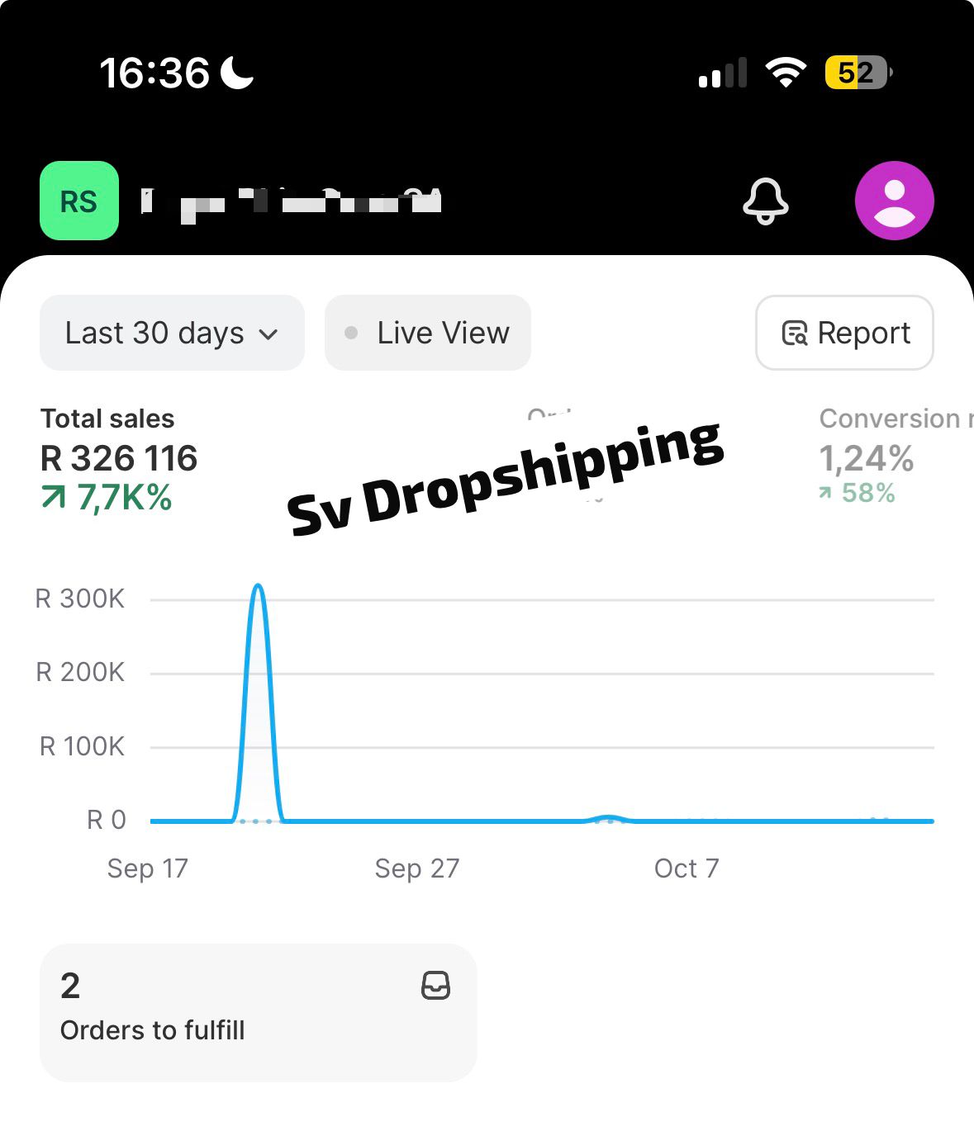Tap the battery indicator in status bar
Image resolution: width=974 pixels, height=1131 pixels.
pyautogui.click(x=858, y=73)
